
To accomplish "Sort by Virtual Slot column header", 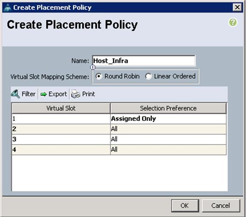I will [61, 108].
